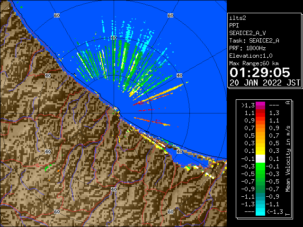
Task: Click the '40' range label due north of radar
Action: tap(114, 38)
